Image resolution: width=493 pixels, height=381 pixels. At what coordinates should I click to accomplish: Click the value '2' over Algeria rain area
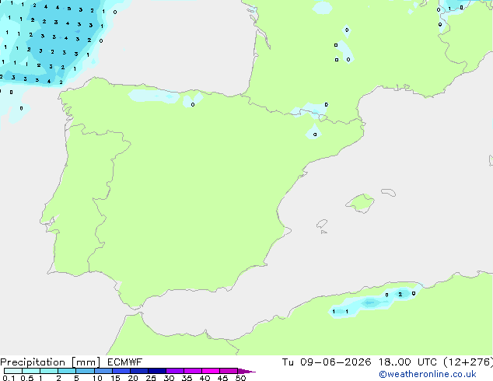400,295
